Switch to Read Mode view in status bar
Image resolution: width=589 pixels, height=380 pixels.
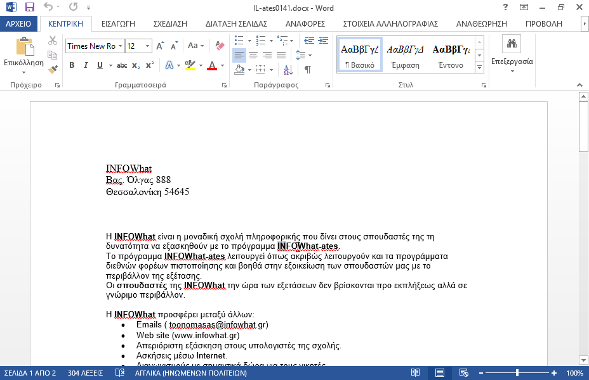[x=415, y=373]
